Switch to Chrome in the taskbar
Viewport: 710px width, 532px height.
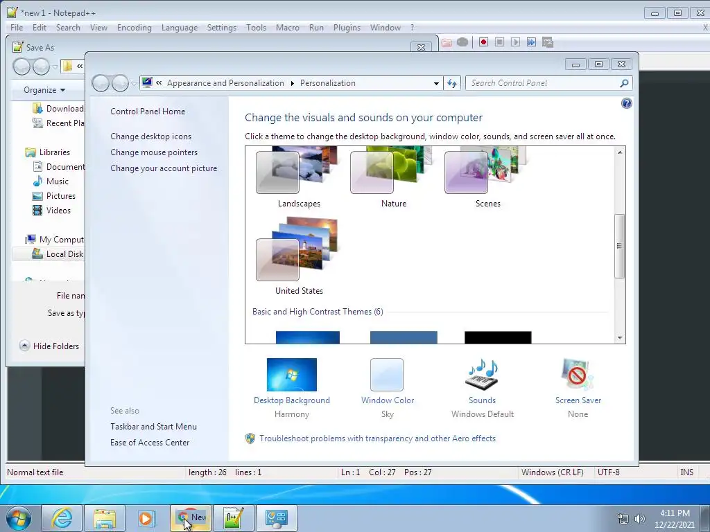coord(191,518)
